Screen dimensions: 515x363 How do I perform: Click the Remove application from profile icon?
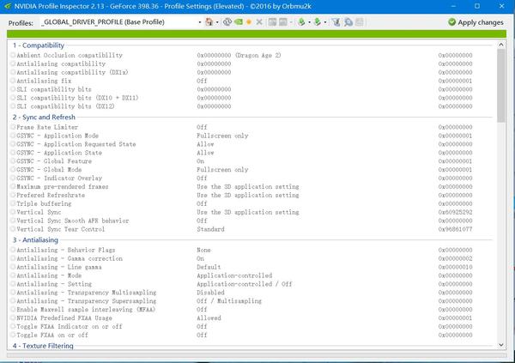282,22
